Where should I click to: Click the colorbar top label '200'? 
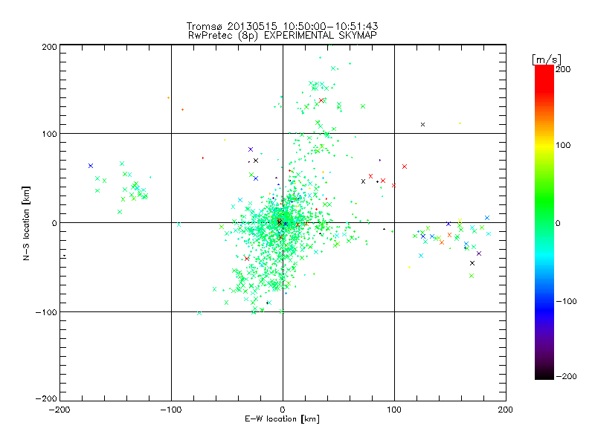tap(563, 69)
